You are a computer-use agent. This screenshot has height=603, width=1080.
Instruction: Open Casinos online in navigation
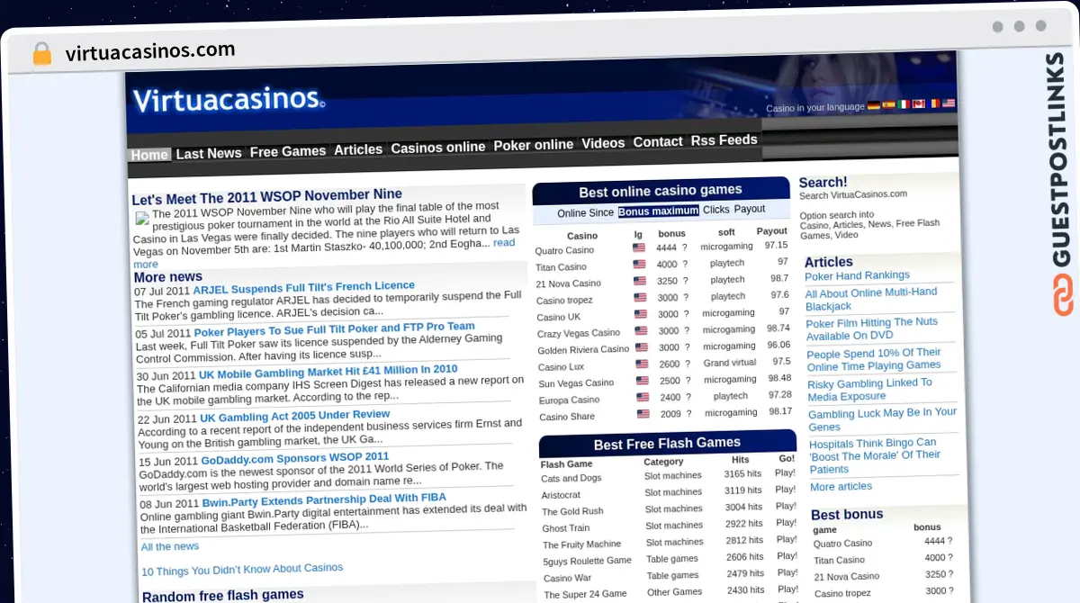click(438, 147)
